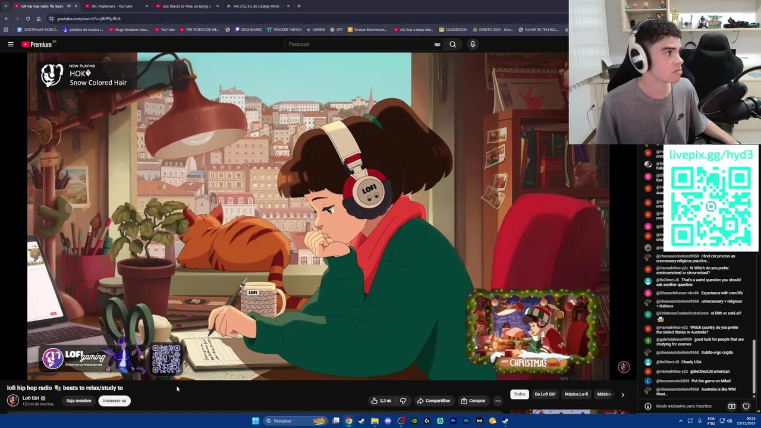Select the Música Lo-fi filter chip
This screenshot has height=428, width=761.
pyautogui.click(x=576, y=394)
